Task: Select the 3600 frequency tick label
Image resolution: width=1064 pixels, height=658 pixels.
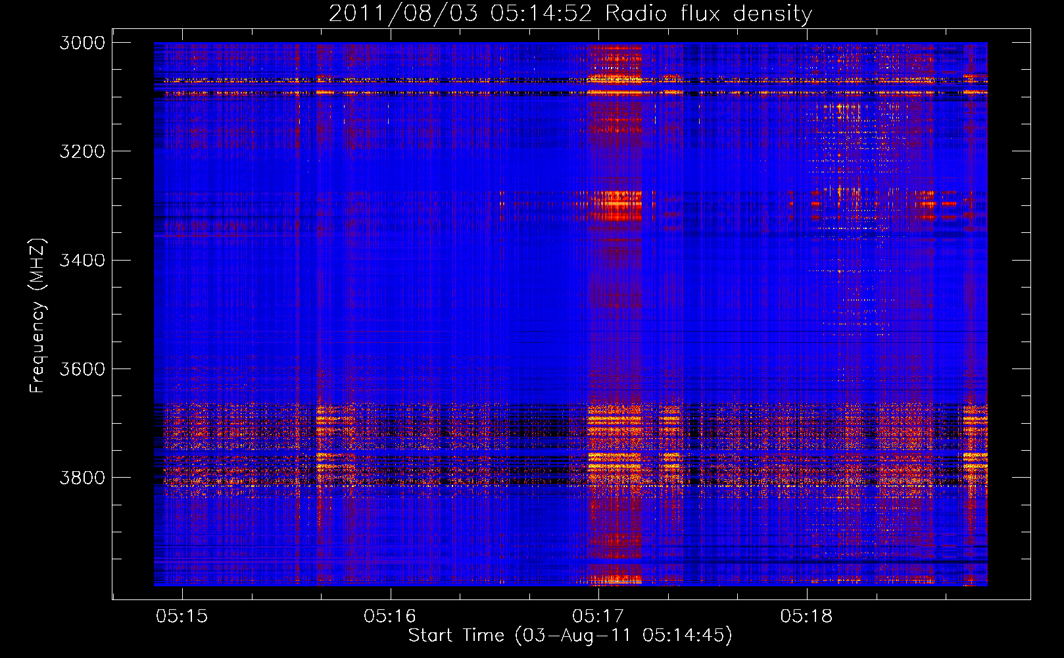Action: coord(82,368)
